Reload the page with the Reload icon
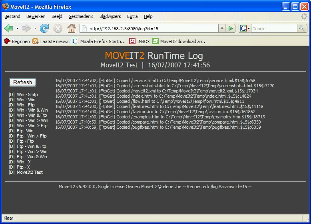 click(x=44, y=28)
